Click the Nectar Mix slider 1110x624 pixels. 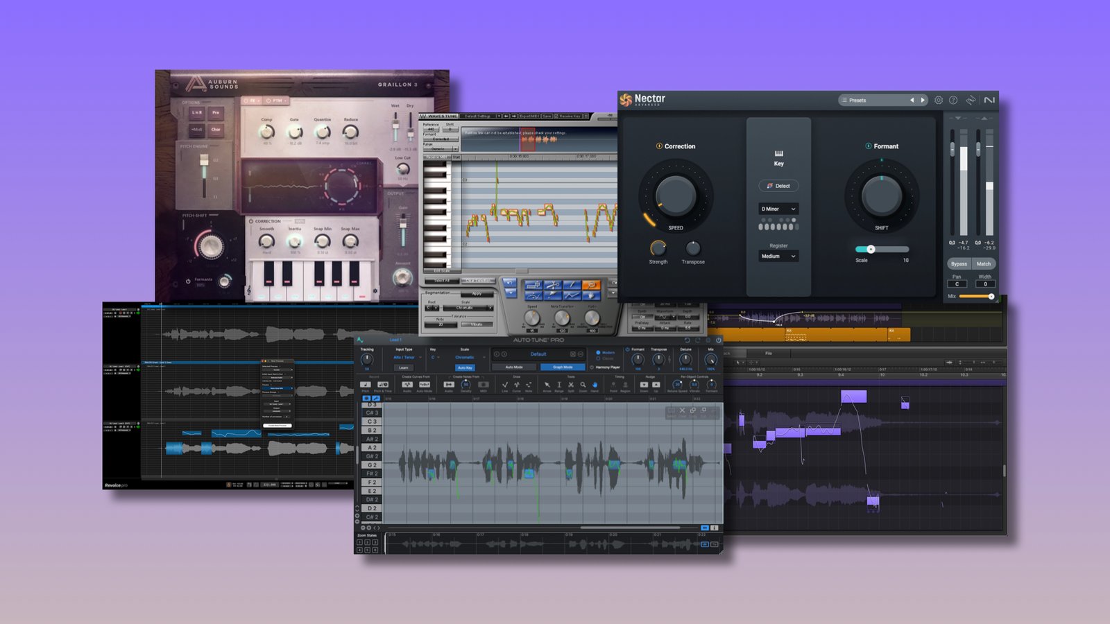point(977,296)
